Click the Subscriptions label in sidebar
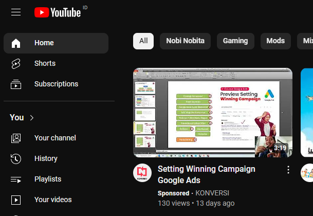 click(x=56, y=84)
